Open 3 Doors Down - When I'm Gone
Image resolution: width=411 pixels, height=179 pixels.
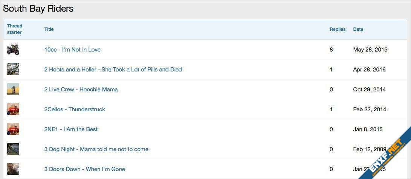coord(84,169)
